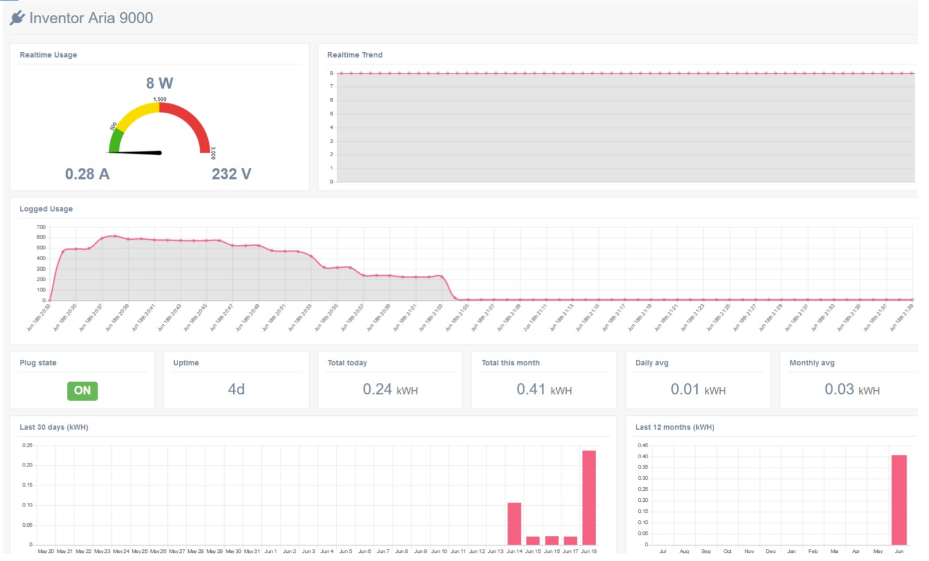The image size is (929, 561).
Task: Click the Total today card label
Action: 347,363
